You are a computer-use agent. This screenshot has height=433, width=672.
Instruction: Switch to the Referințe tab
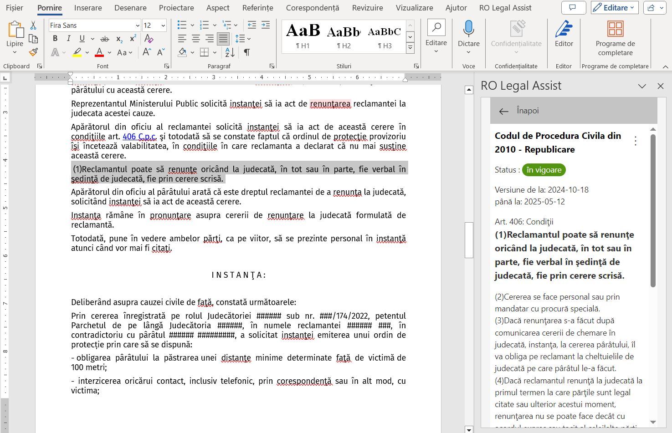(x=258, y=8)
